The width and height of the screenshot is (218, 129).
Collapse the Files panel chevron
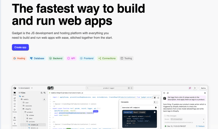click(x=19, y=93)
